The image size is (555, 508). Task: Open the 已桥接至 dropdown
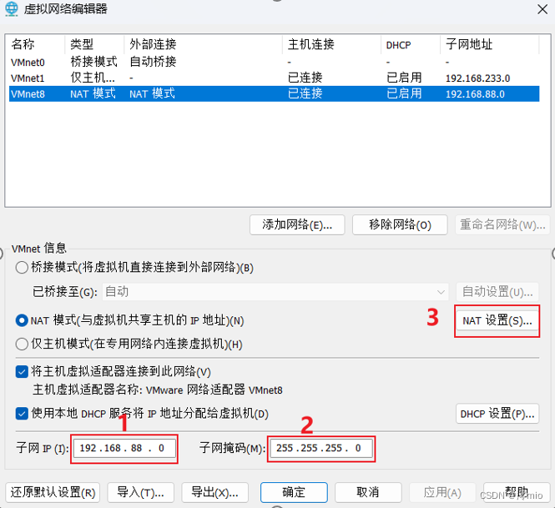click(x=275, y=292)
